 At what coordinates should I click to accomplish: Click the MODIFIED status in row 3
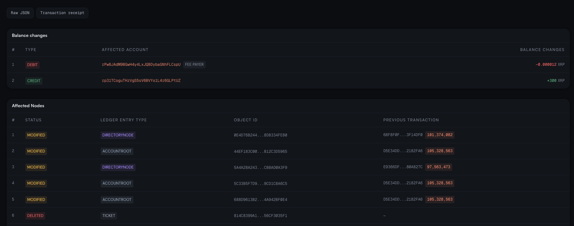coord(36,167)
